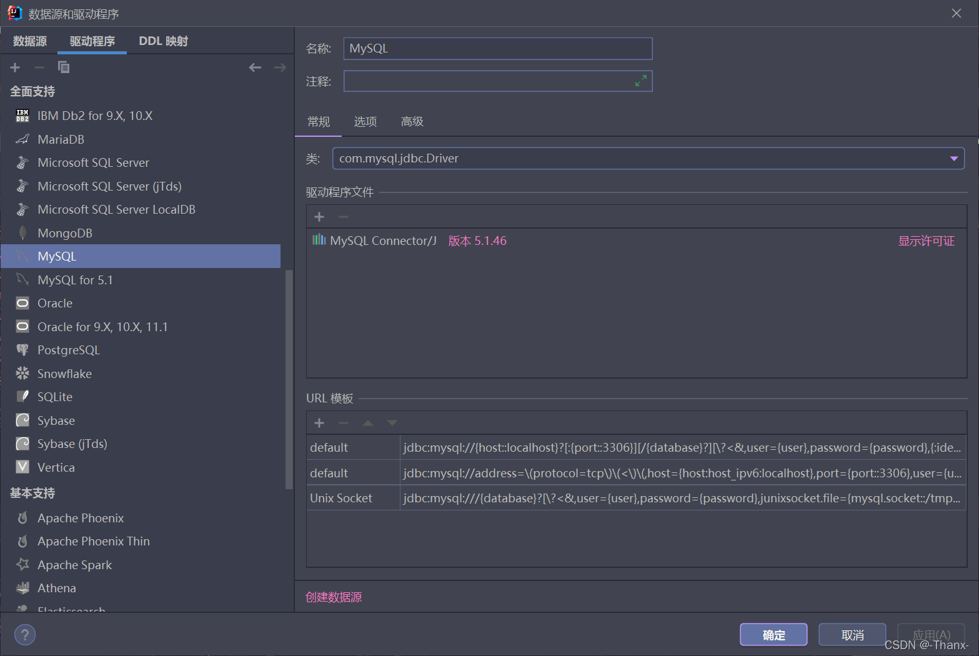
Task: Remove selected URL template
Action: click(343, 423)
